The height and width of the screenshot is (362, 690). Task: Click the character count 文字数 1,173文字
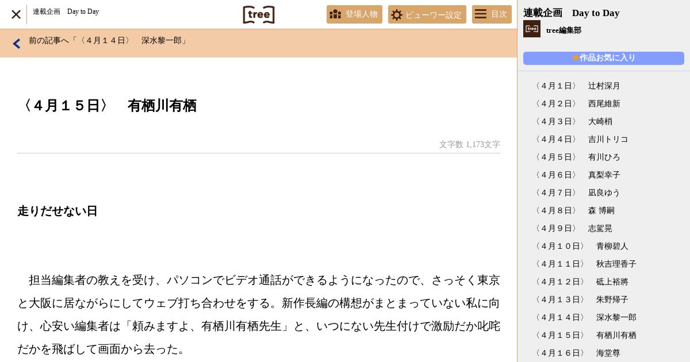(470, 144)
